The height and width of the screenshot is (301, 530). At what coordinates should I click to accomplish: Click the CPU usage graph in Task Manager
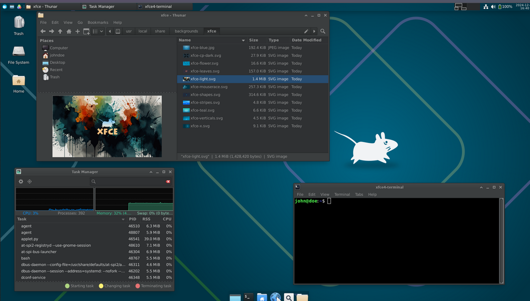pyautogui.click(x=54, y=199)
